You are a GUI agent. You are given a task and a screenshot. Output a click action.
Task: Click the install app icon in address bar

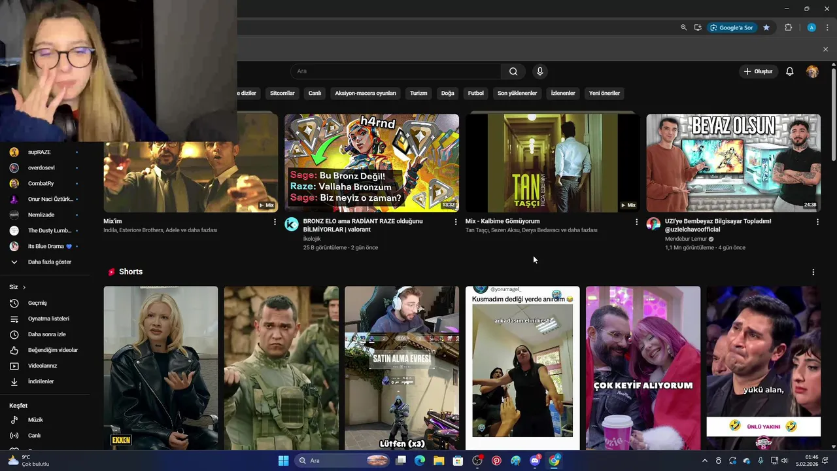698,27
